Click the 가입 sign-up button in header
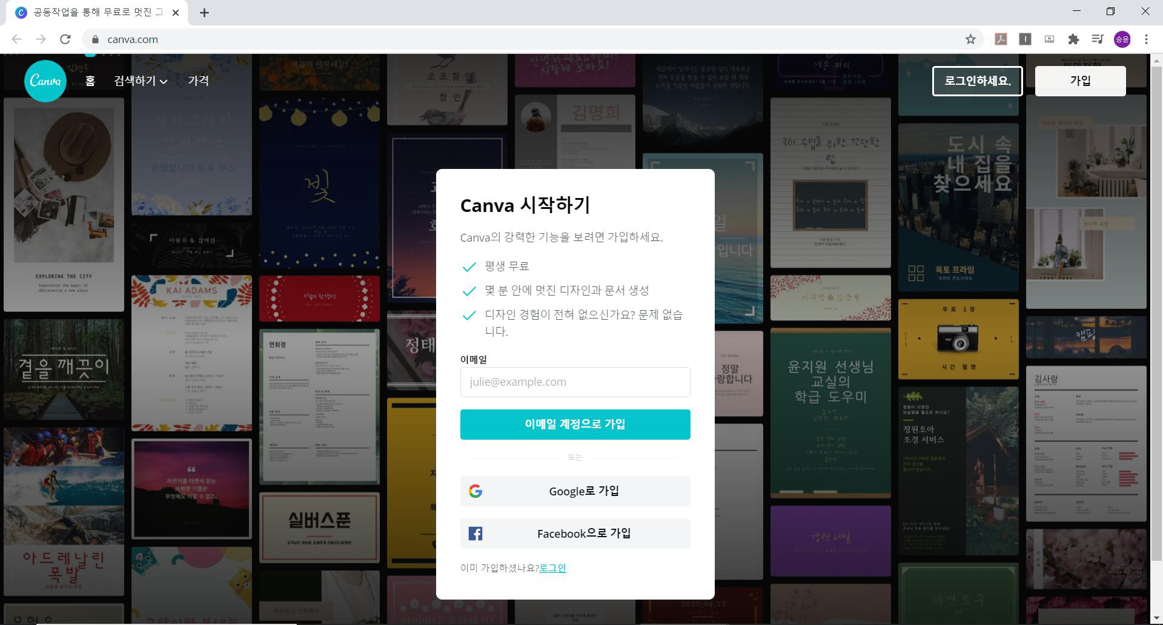This screenshot has width=1163, height=625. [1080, 81]
